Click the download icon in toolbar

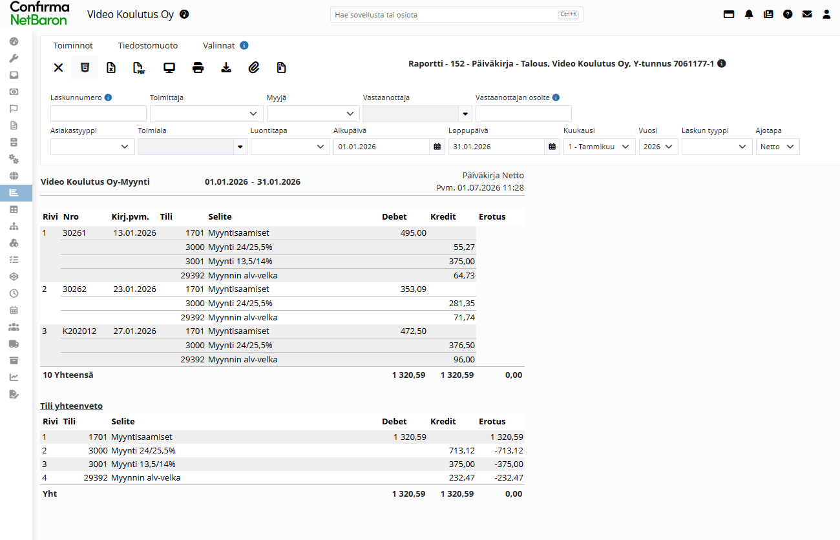pos(226,68)
